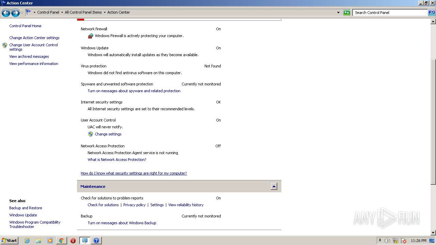This screenshot has width=436, height=245.
Task: Open What is Network Access Protection link
Action: tap(117, 160)
